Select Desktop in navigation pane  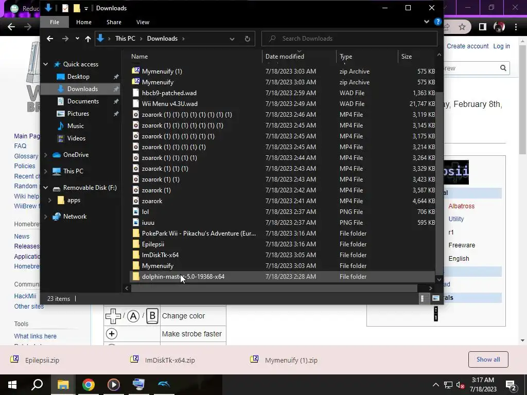78,77
